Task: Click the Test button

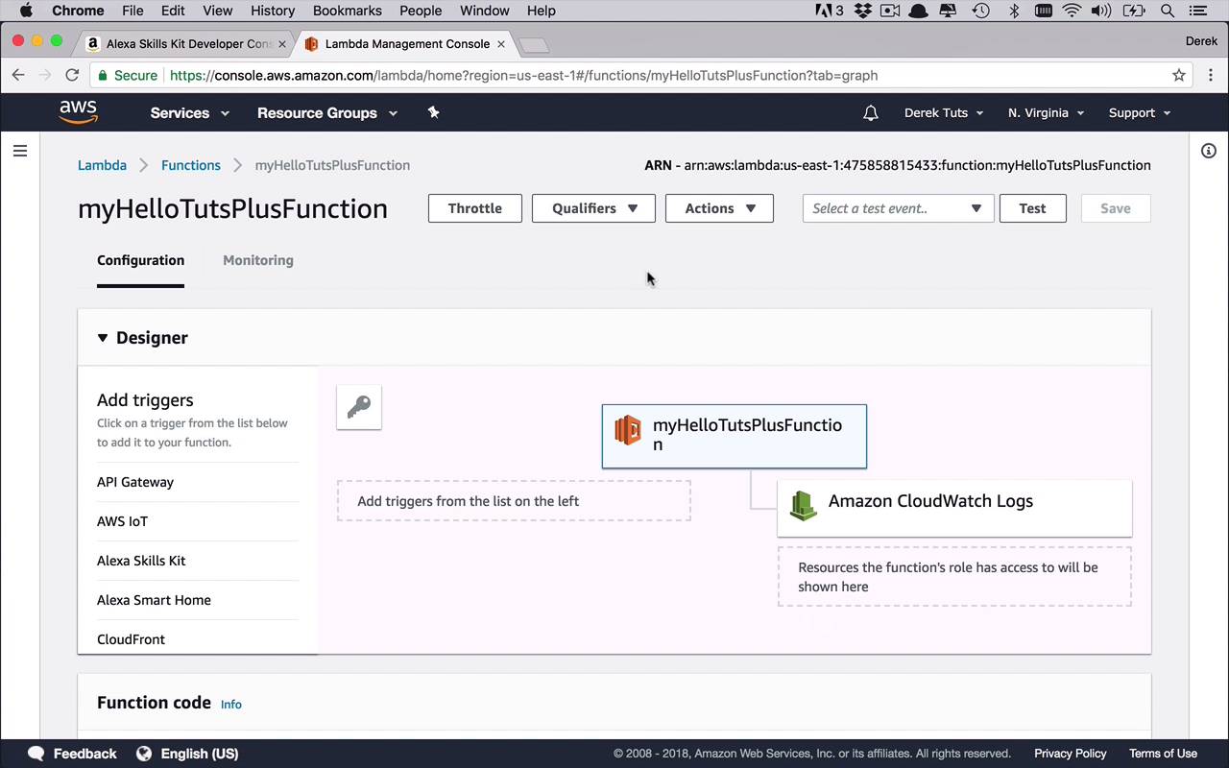Action: pyautogui.click(x=1033, y=208)
